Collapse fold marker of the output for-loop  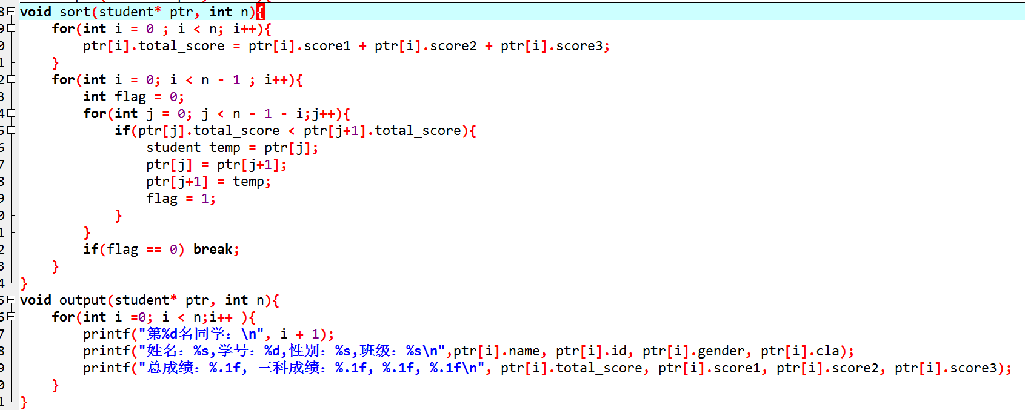click(x=11, y=317)
